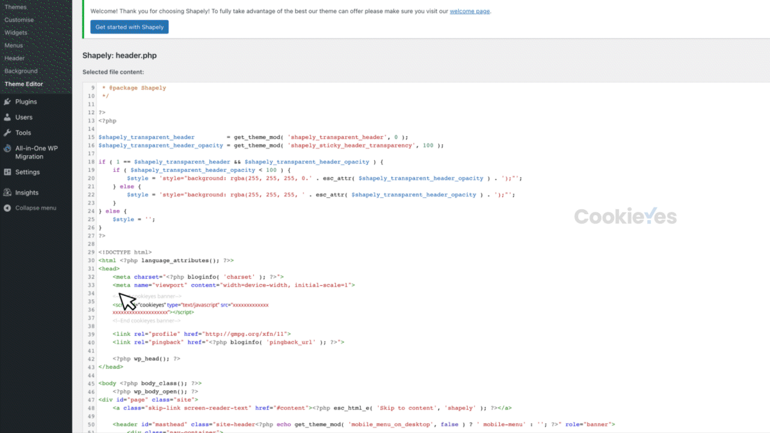
Task: Open the Themes submenu item
Action: 16,7
